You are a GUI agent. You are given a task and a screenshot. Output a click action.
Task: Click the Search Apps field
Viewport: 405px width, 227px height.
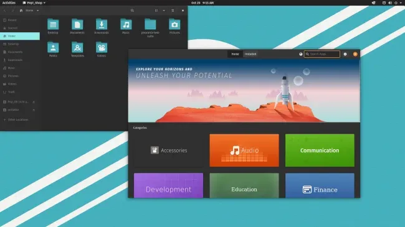point(322,54)
